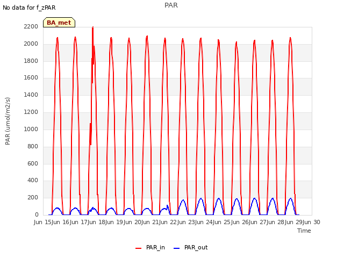Image resolution: width=344 pixels, height=258 pixels.
Task: Click the Jun 27 x-axis tick label
Action: (x=259, y=222)
